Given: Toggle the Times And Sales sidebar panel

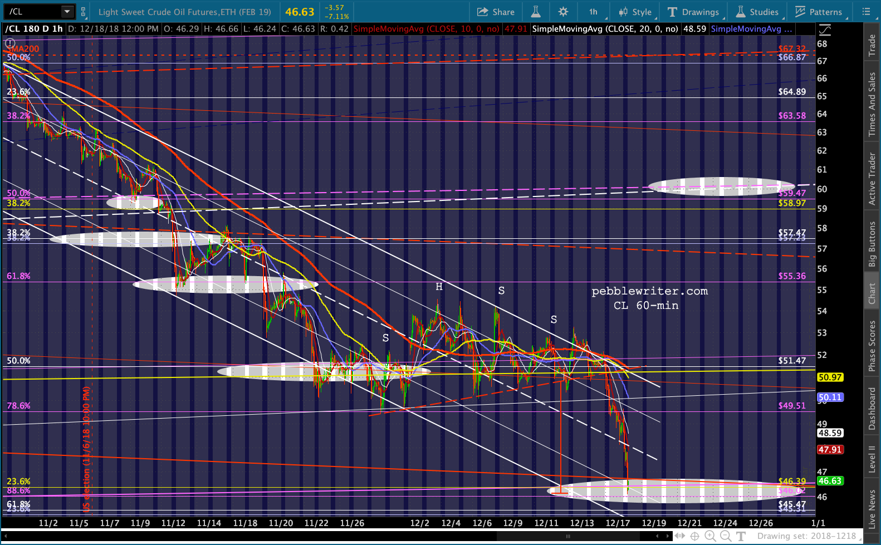Looking at the screenshot, I should click(x=872, y=104).
